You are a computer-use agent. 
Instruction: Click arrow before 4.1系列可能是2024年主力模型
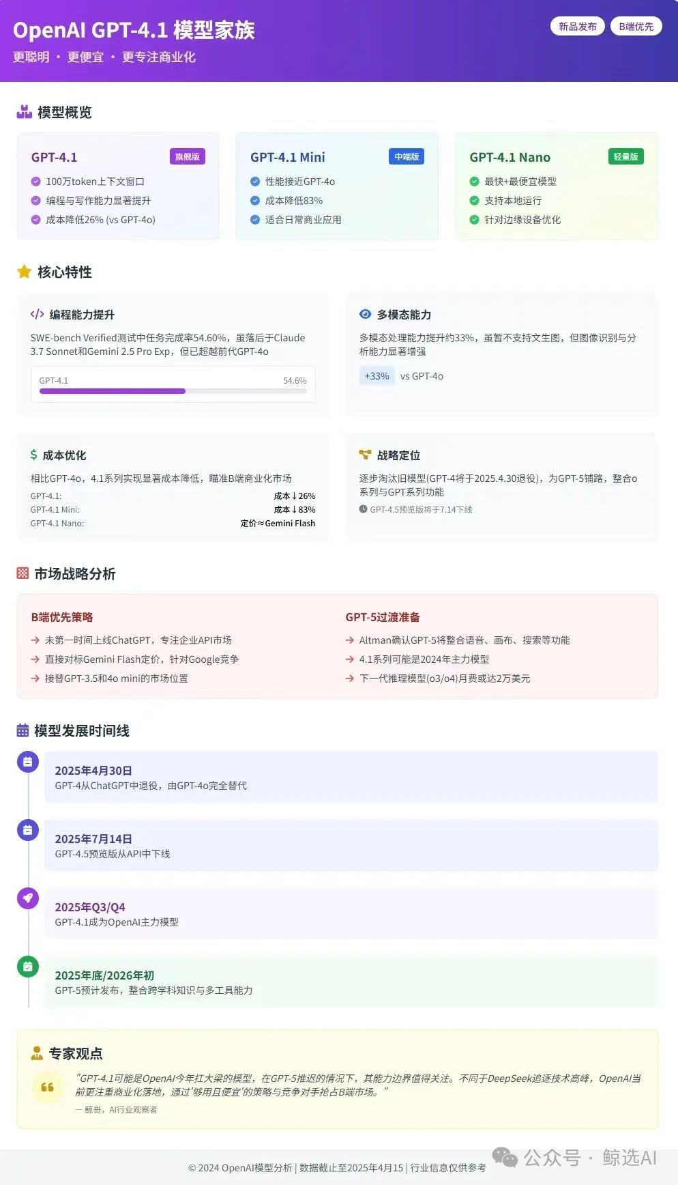click(x=349, y=659)
